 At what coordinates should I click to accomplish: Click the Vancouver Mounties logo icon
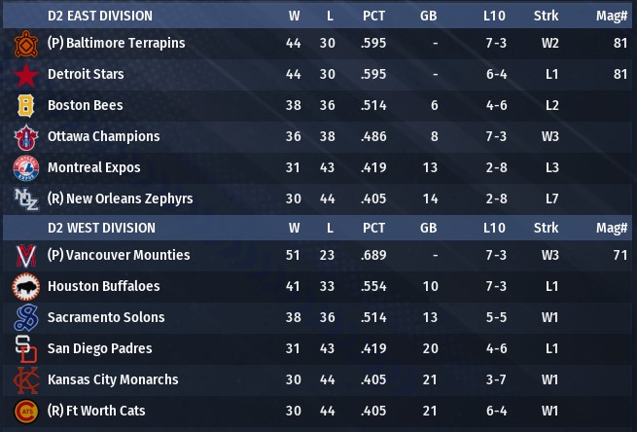click(x=25, y=256)
